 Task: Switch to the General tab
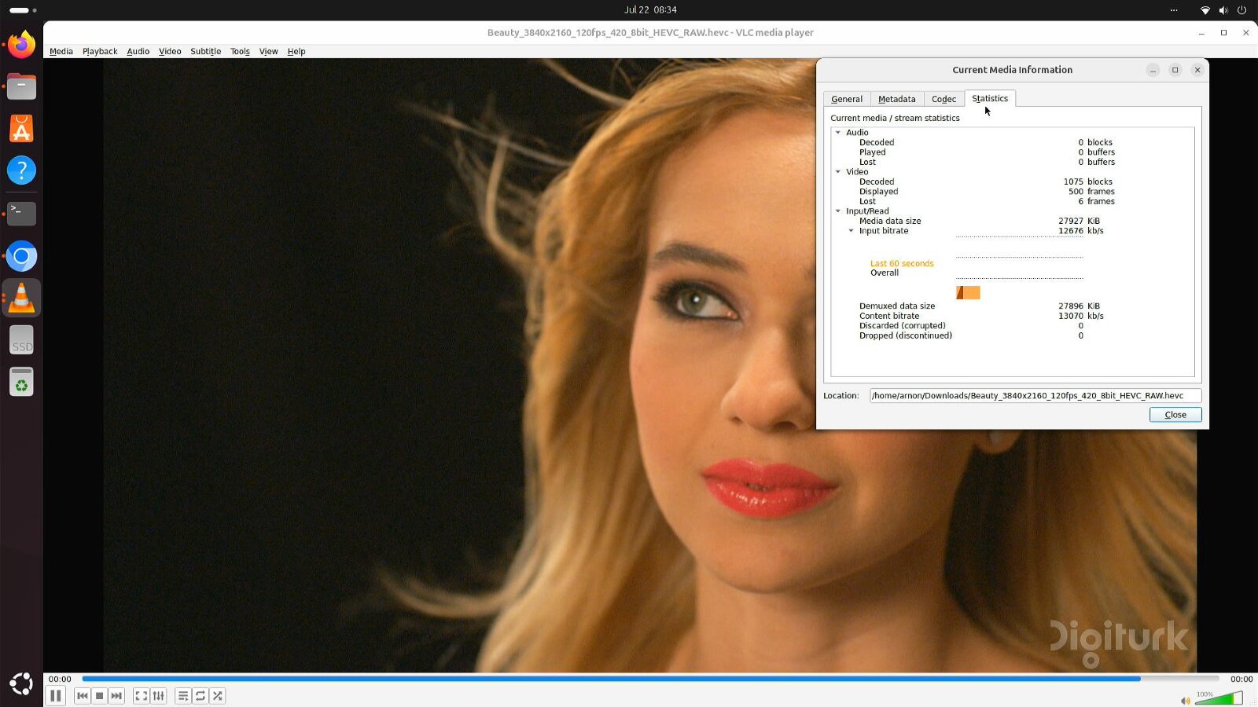(x=847, y=99)
